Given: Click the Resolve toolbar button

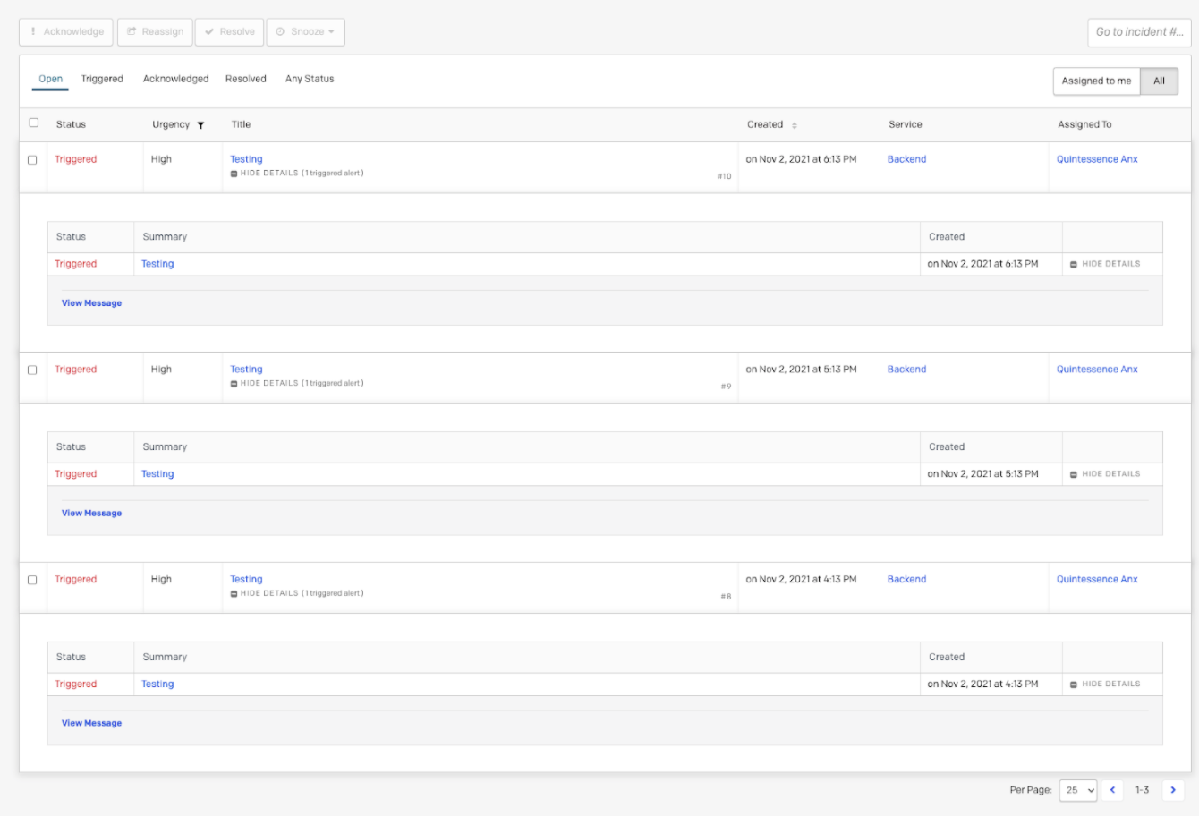Looking at the screenshot, I should click(x=229, y=32).
